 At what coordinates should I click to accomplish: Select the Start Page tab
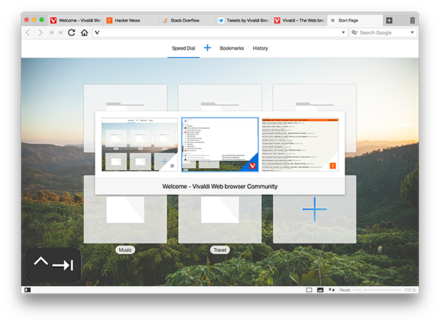coord(355,21)
